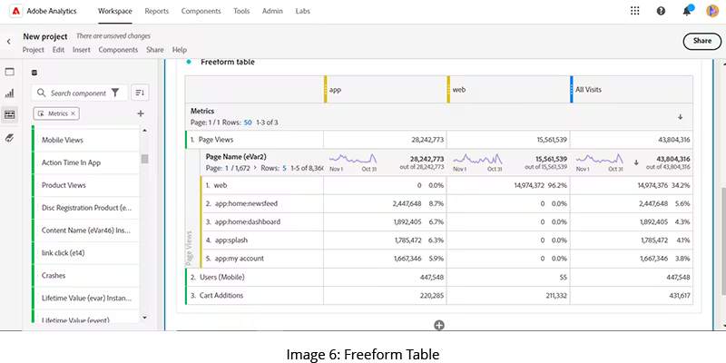Image resolution: width=726 pixels, height=363 pixels.
Task: Select the Crashes metric
Action: [86, 276]
